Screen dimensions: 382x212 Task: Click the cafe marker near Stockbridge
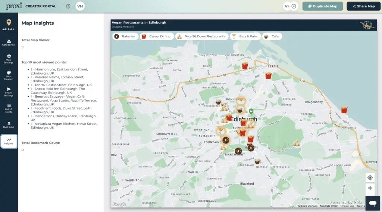(x=218, y=101)
